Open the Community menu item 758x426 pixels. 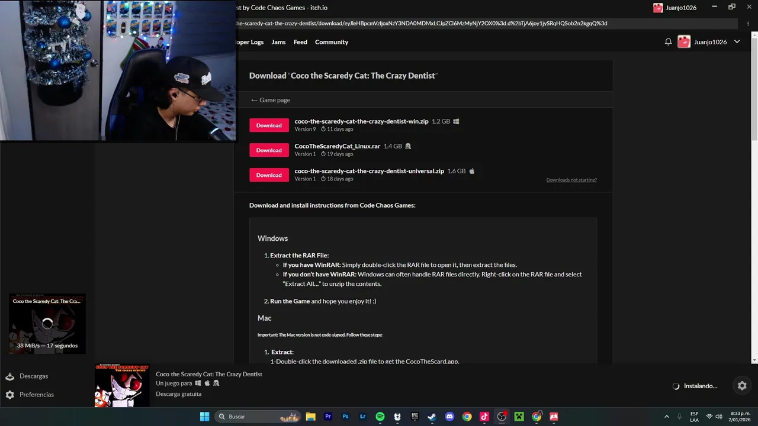[x=332, y=42]
